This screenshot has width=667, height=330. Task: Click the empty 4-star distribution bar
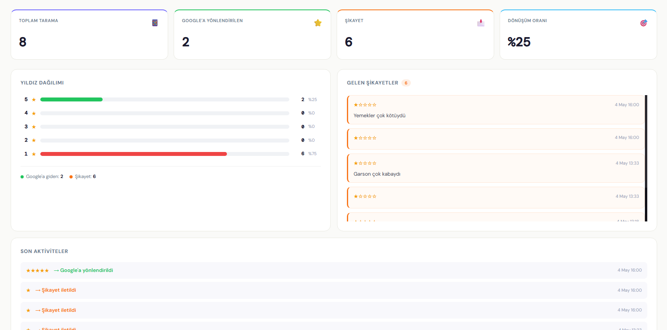coord(165,113)
